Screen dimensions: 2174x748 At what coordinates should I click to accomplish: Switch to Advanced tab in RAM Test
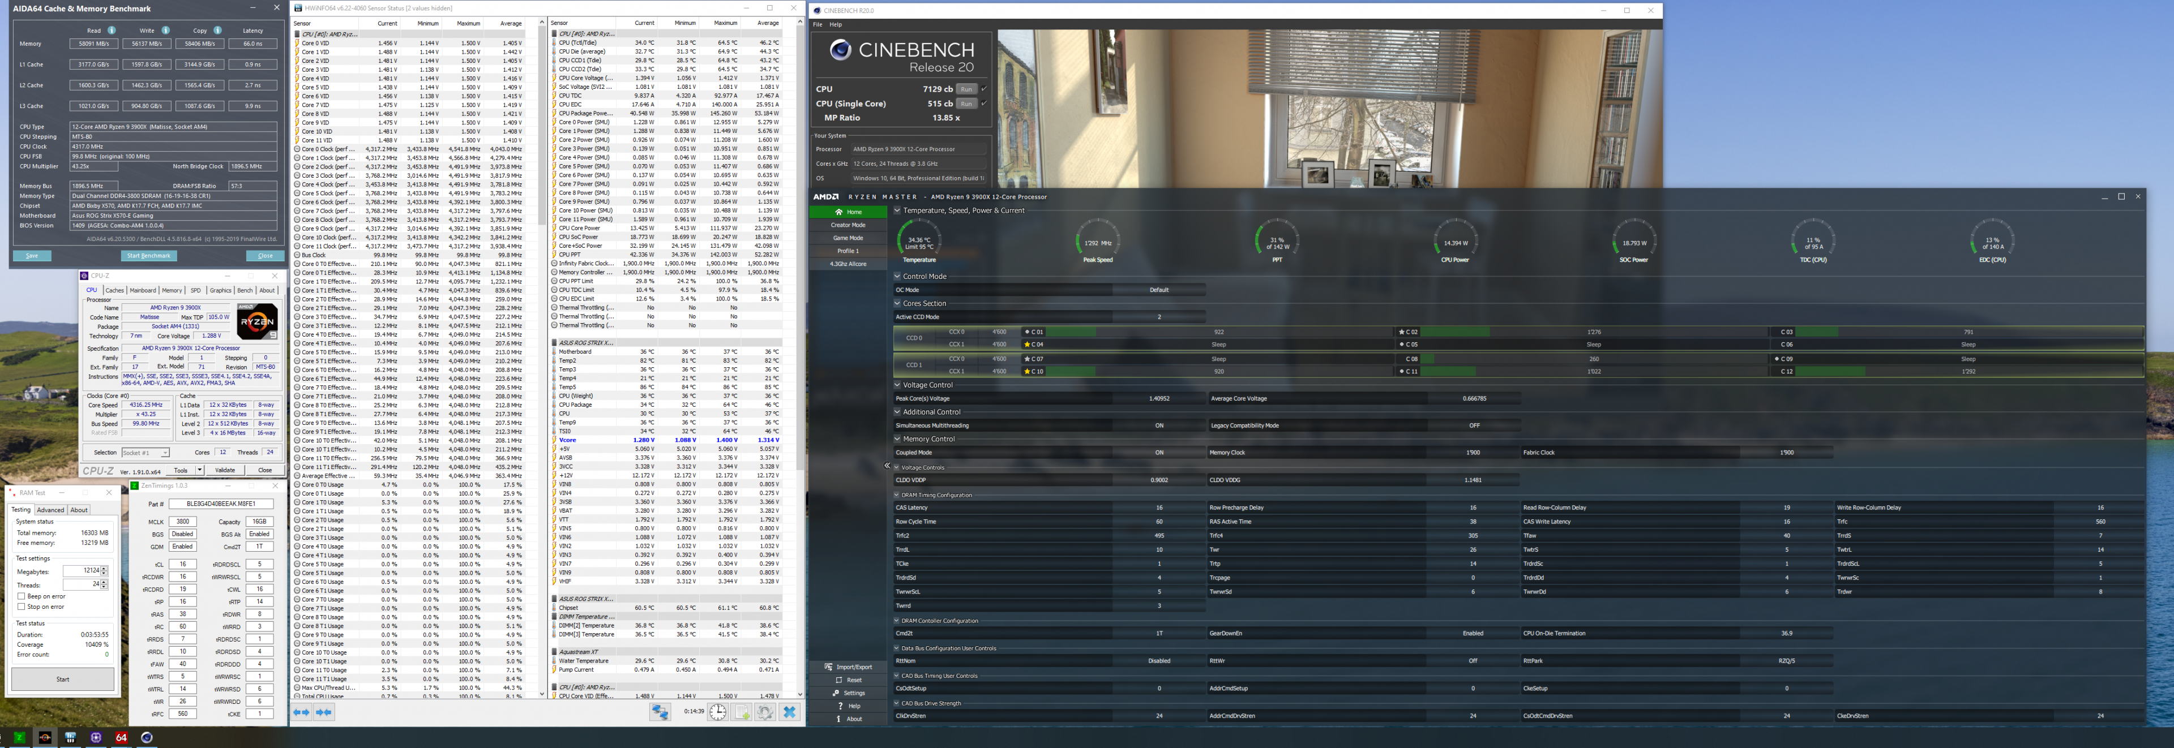coord(50,510)
